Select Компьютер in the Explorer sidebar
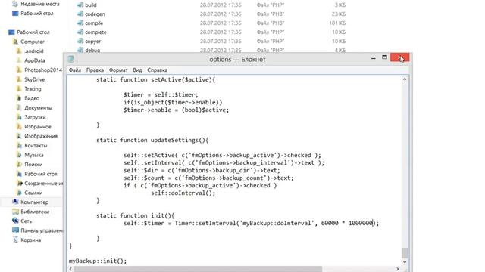 (x=34, y=202)
